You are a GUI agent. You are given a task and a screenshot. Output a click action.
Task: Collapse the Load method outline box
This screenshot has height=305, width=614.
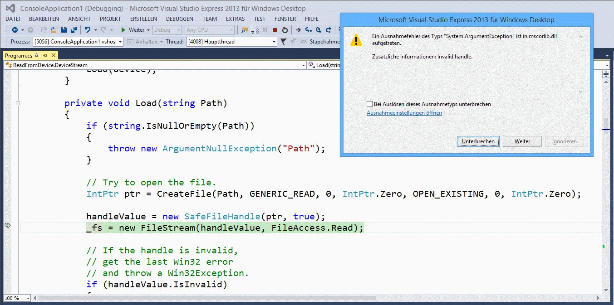(x=18, y=103)
